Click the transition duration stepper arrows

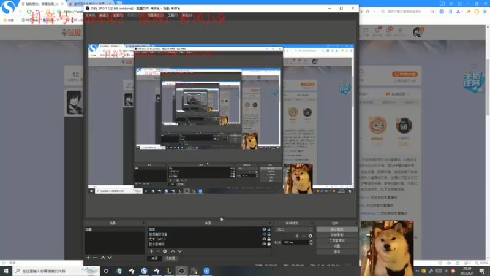(x=311, y=242)
